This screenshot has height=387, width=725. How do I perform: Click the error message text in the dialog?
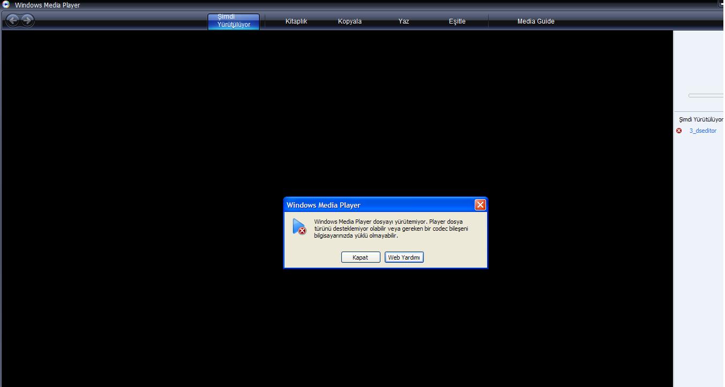pos(391,229)
